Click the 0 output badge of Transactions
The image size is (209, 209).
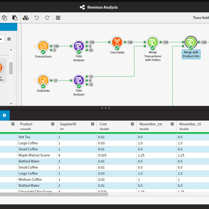[55, 50]
